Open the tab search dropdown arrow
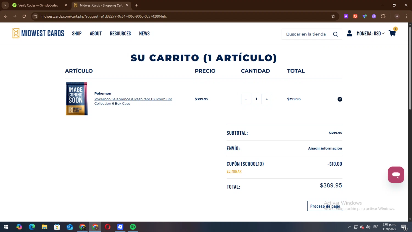 [5, 5]
